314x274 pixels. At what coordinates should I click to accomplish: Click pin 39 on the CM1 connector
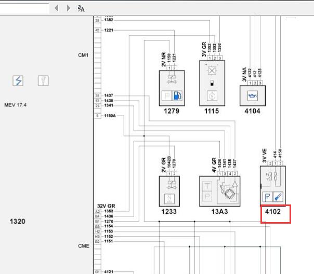coord(97,20)
